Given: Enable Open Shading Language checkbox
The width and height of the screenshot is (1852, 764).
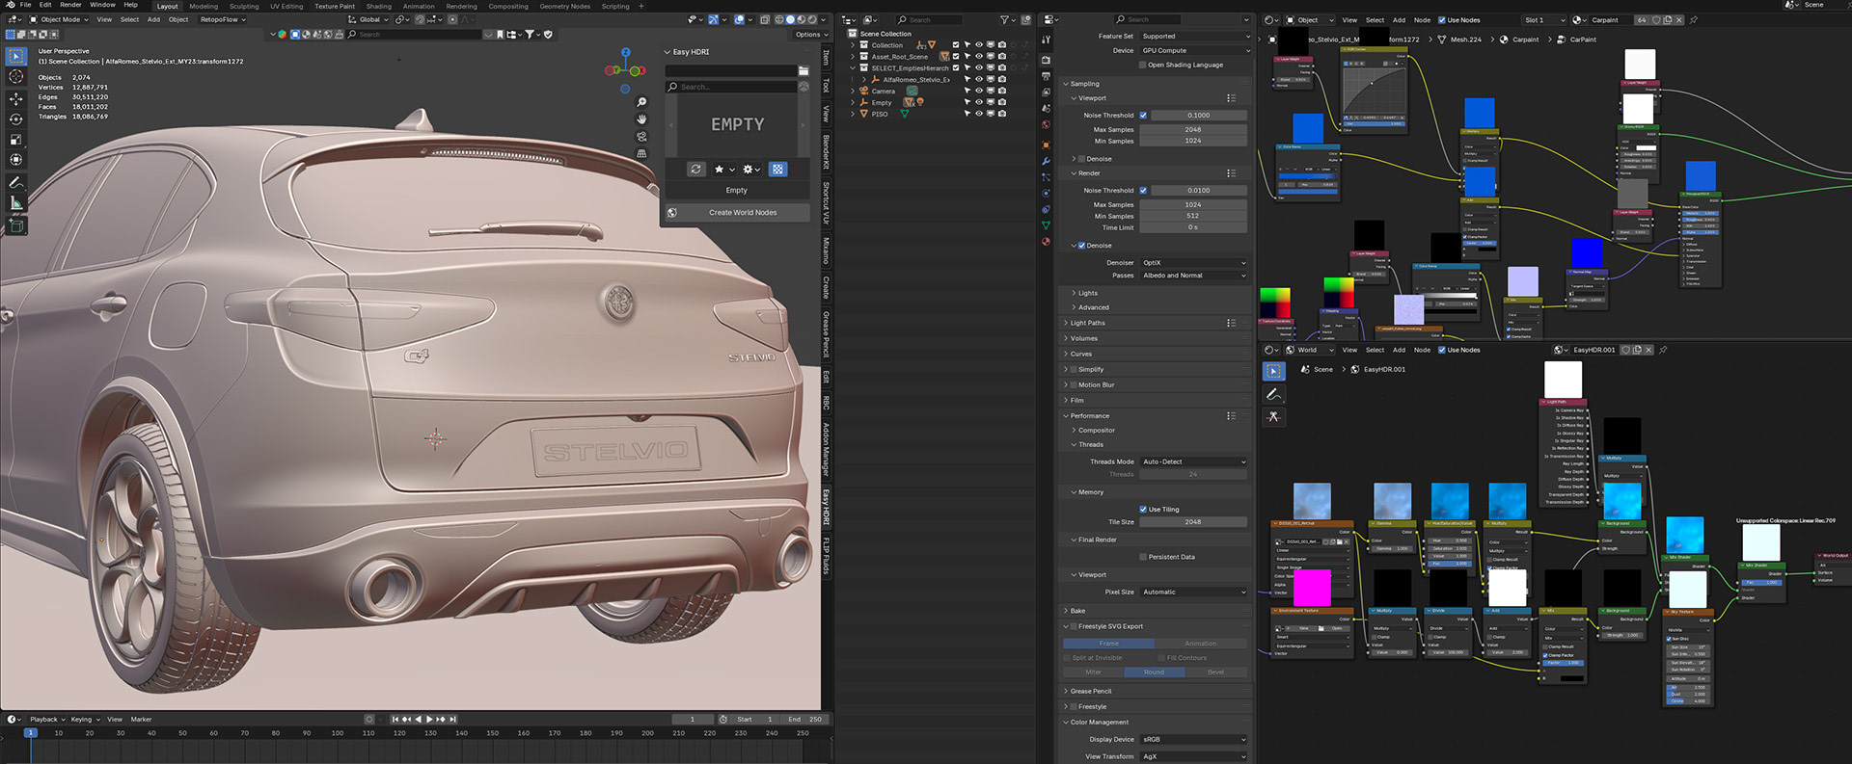Looking at the screenshot, I should [x=1143, y=66].
